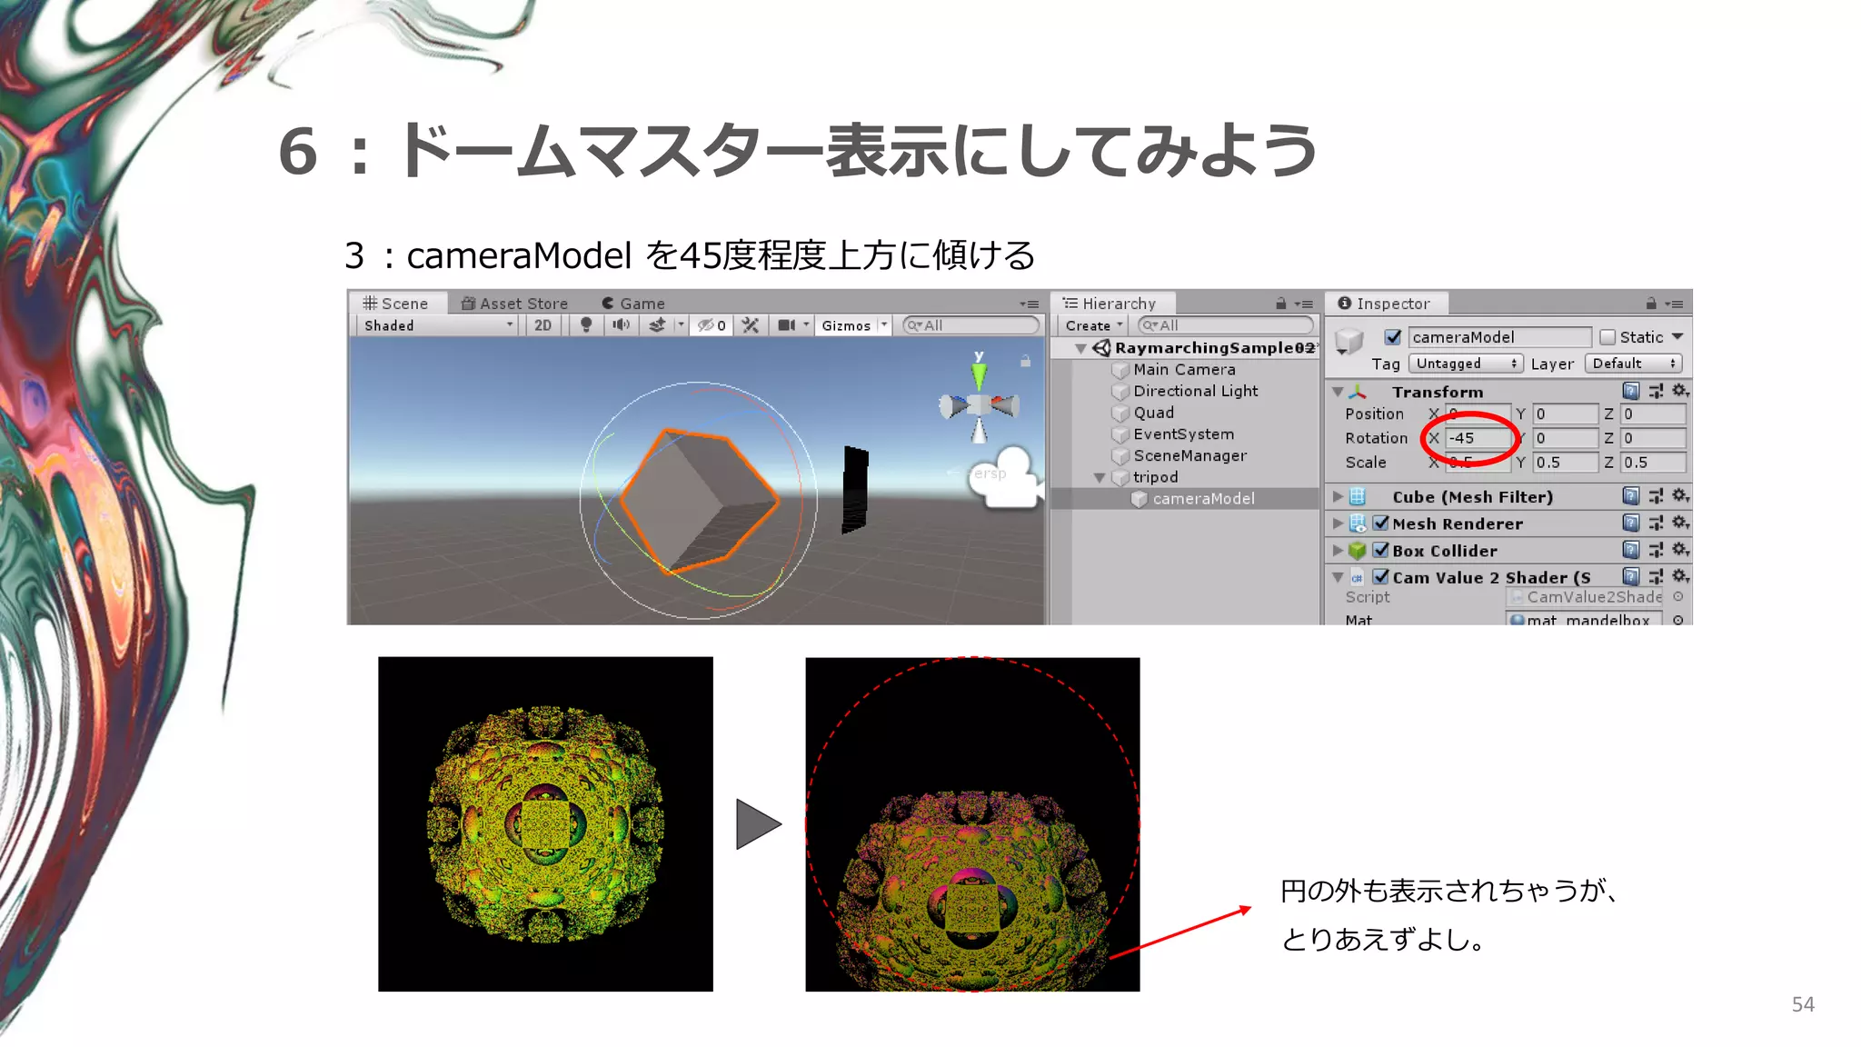Click the lock icon on the scene gizmo
1861x1047 pixels.
pyautogui.click(x=1025, y=361)
